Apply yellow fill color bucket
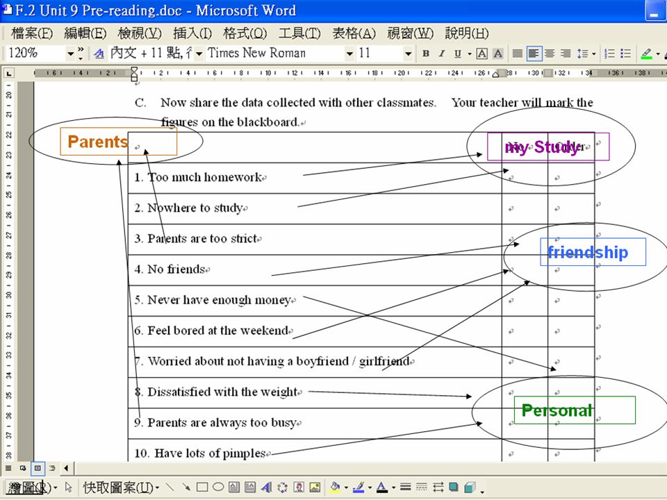Image resolution: width=667 pixels, height=500 pixels. (335, 487)
